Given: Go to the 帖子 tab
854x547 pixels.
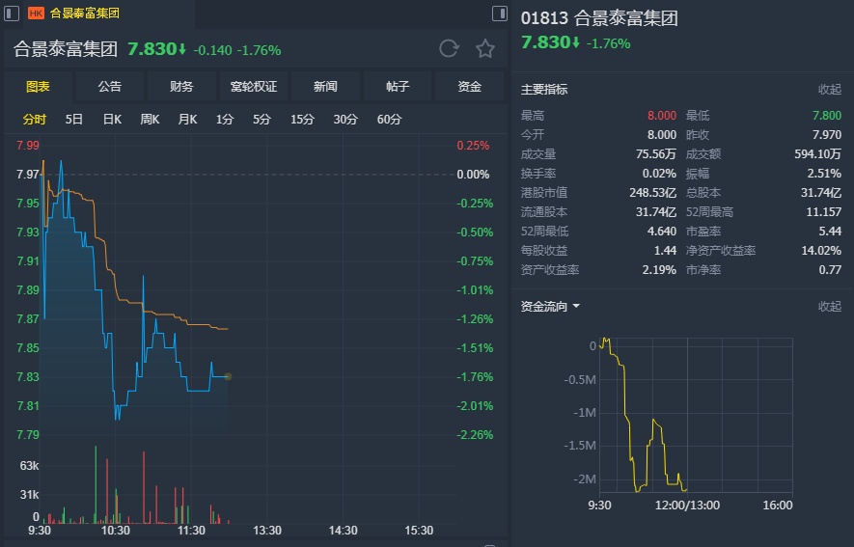Looking at the screenshot, I should pos(398,87).
